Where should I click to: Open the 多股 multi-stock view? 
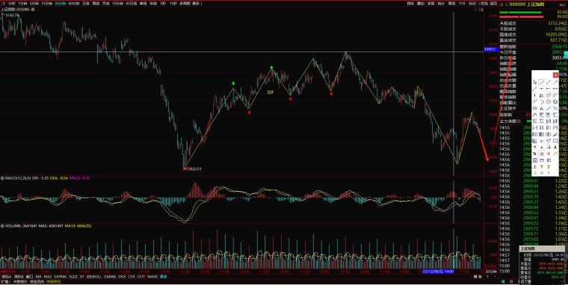[430, 3]
